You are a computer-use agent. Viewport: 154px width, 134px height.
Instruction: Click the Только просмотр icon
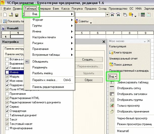click(x=112, y=106)
